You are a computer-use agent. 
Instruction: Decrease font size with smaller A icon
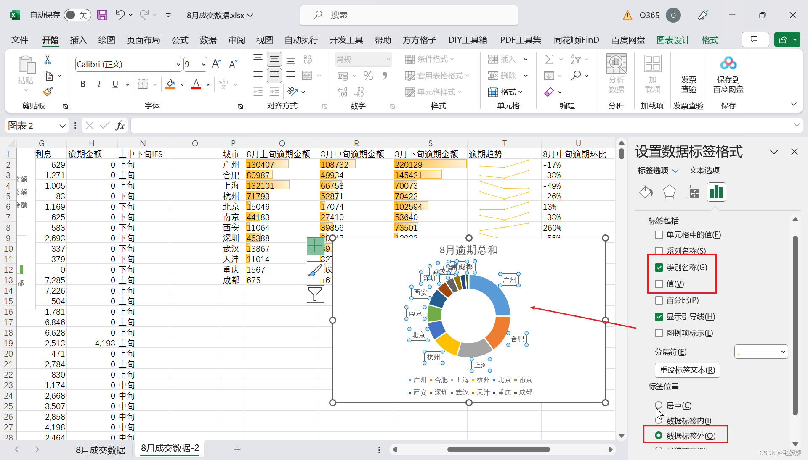coord(233,64)
